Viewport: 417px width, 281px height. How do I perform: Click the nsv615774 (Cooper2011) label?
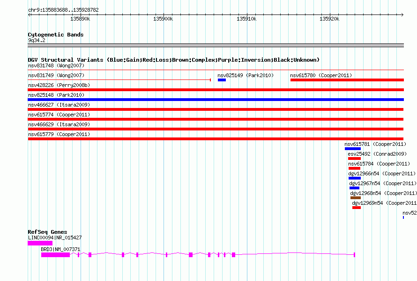point(59,115)
